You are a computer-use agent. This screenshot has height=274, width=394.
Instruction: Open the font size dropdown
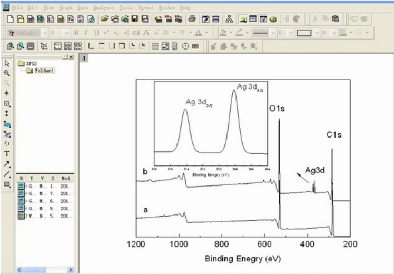(x=67, y=33)
